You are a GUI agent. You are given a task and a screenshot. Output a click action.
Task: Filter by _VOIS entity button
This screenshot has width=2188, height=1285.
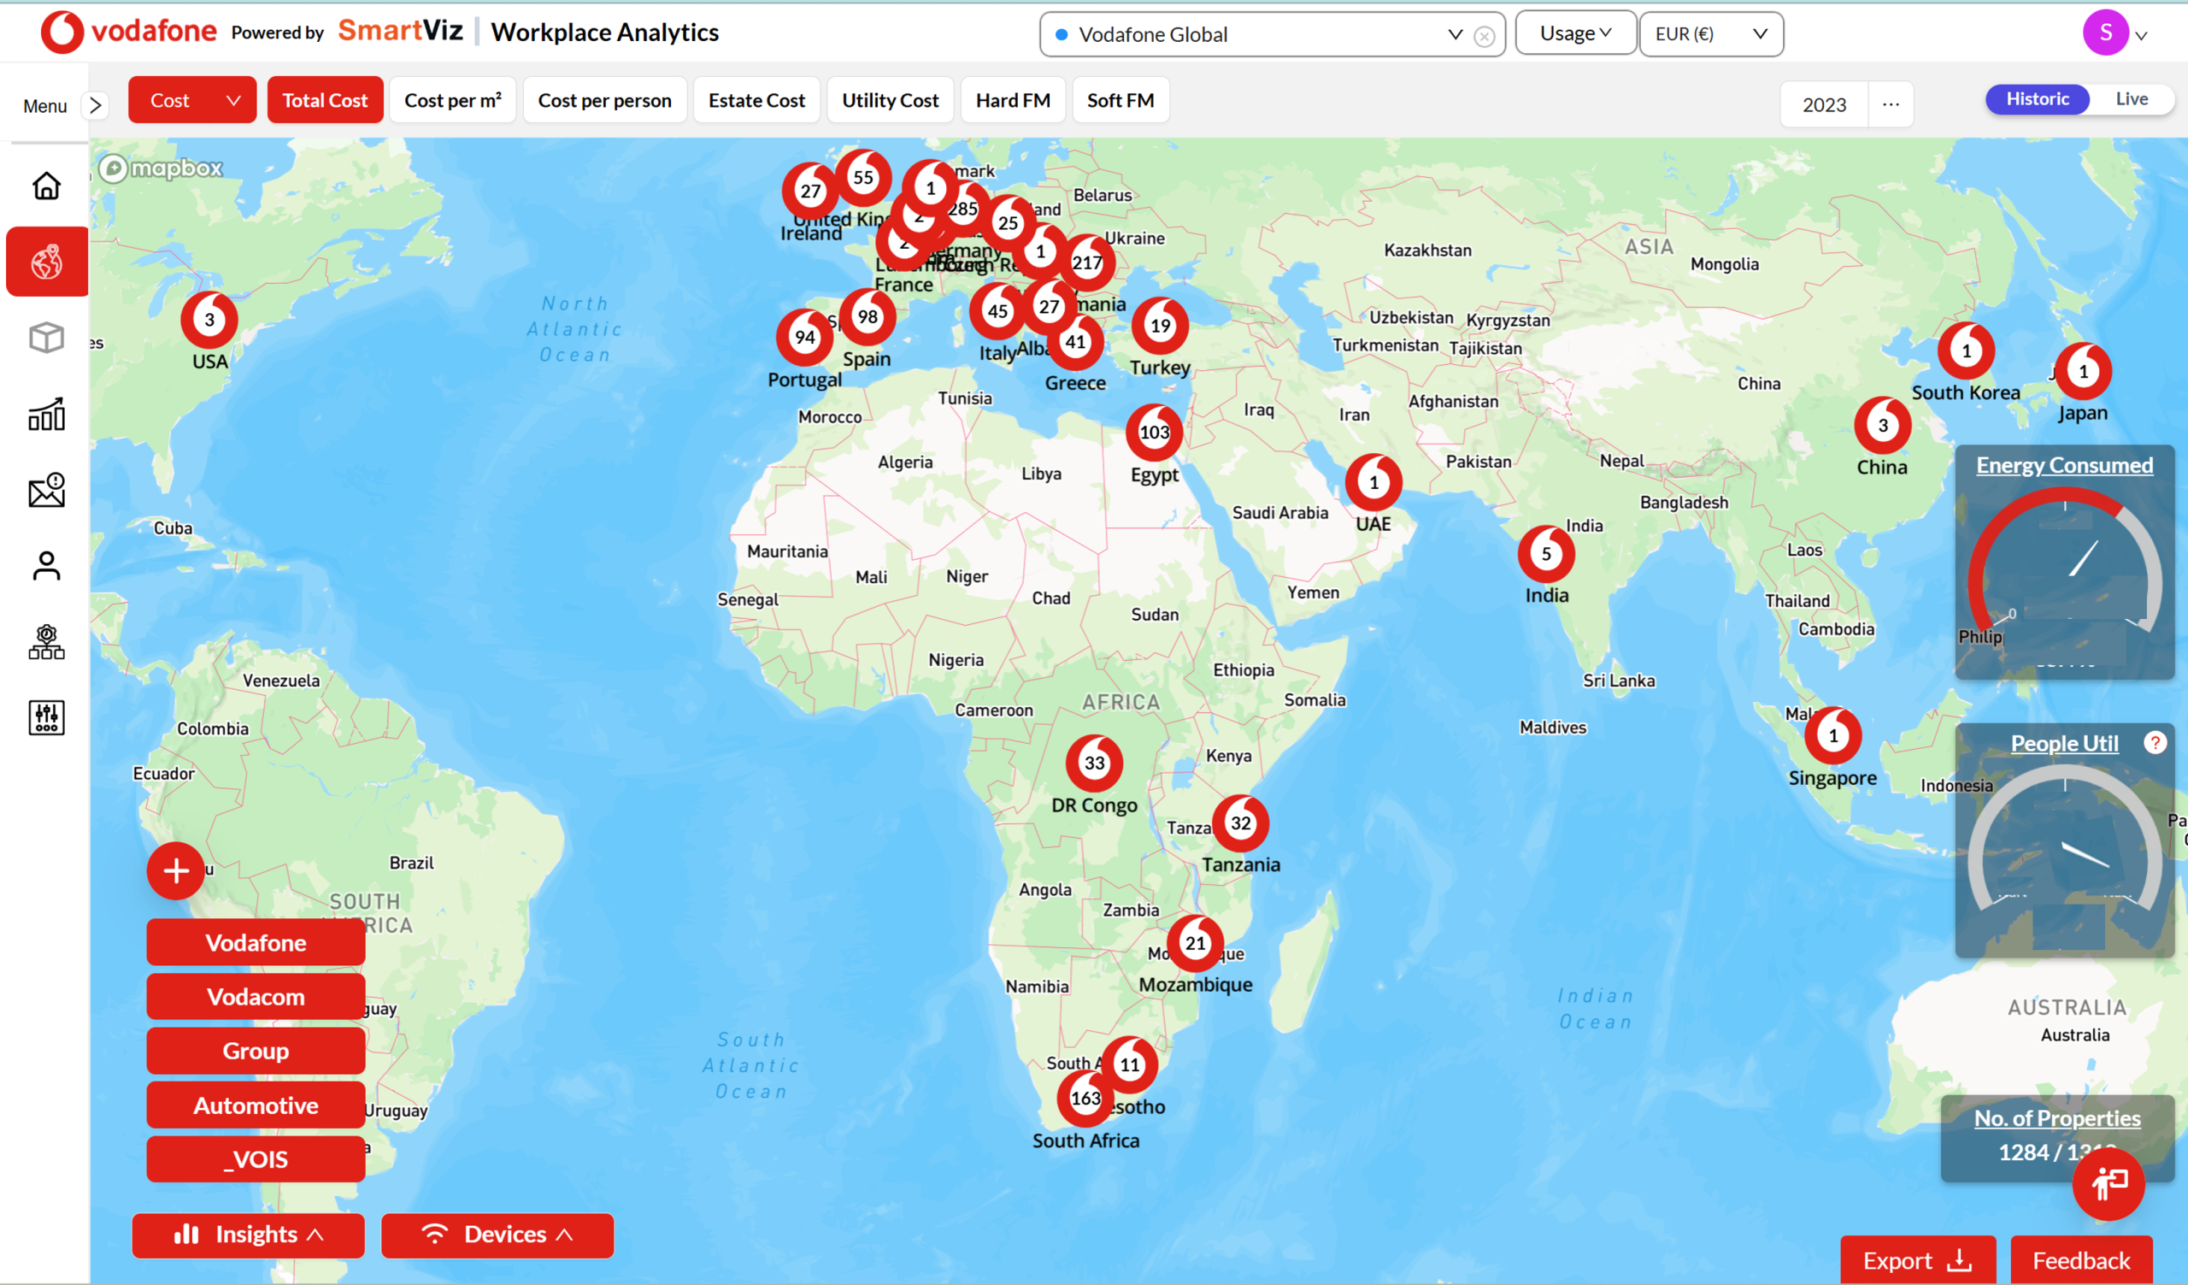click(x=256, y=1159)
